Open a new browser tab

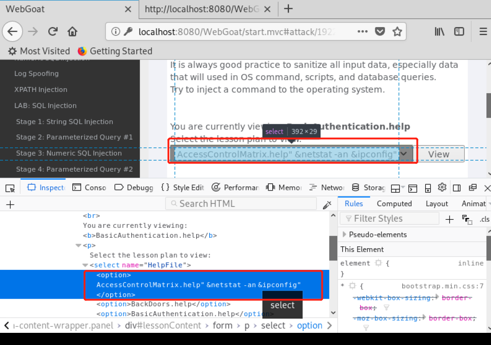point(288,9)
